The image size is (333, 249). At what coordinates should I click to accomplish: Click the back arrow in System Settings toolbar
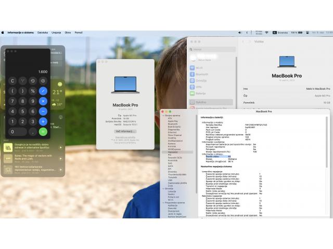(x=243, y=41)
